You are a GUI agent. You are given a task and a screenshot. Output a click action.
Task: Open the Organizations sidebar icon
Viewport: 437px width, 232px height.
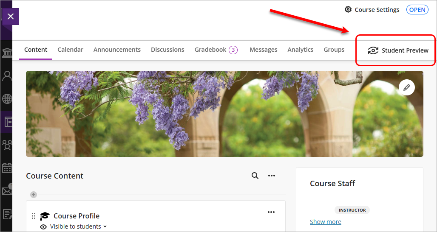coord(7,145)
